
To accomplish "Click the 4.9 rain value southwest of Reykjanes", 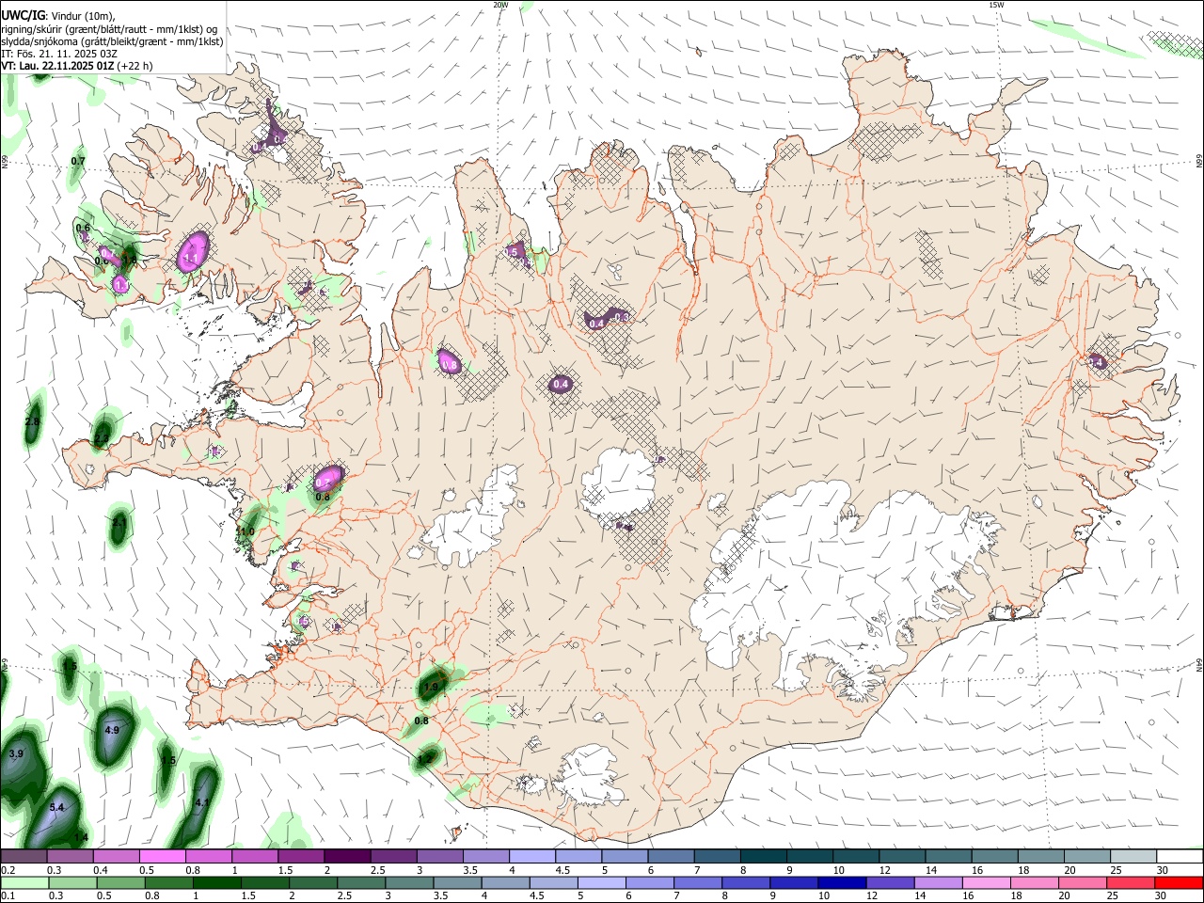I will 112,730.
